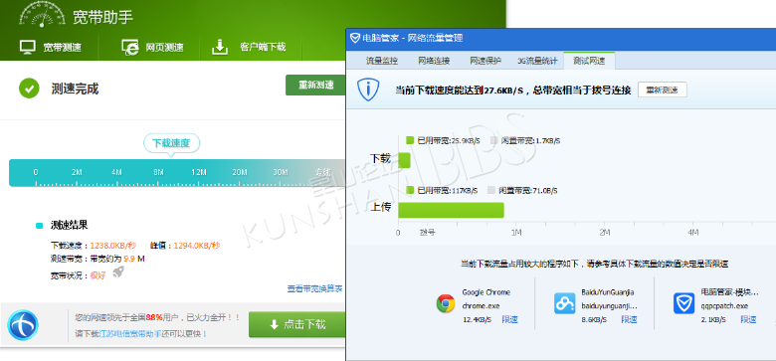Click the rocket icon beside 宽带状况

117,271
